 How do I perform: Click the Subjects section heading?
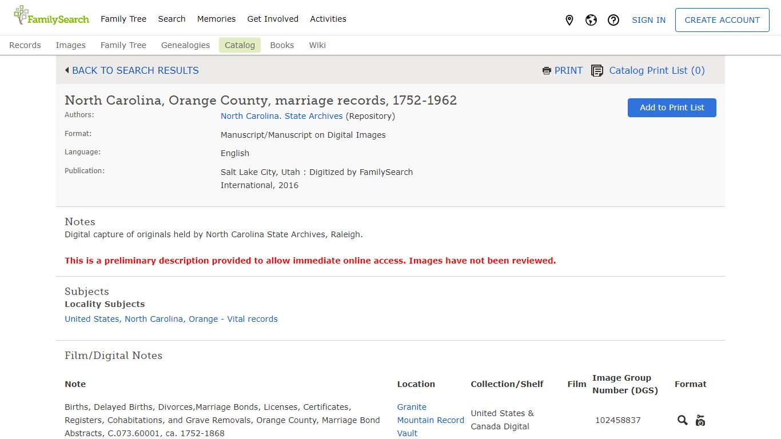(x=87, y=292)
